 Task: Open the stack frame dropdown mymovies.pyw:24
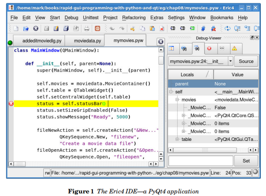[x=201, y=61]
